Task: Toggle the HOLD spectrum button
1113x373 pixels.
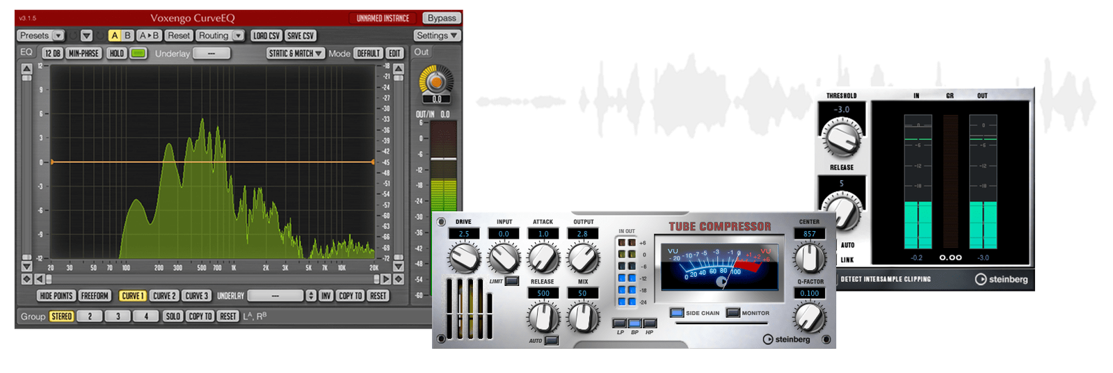Action: pos(117,54)
